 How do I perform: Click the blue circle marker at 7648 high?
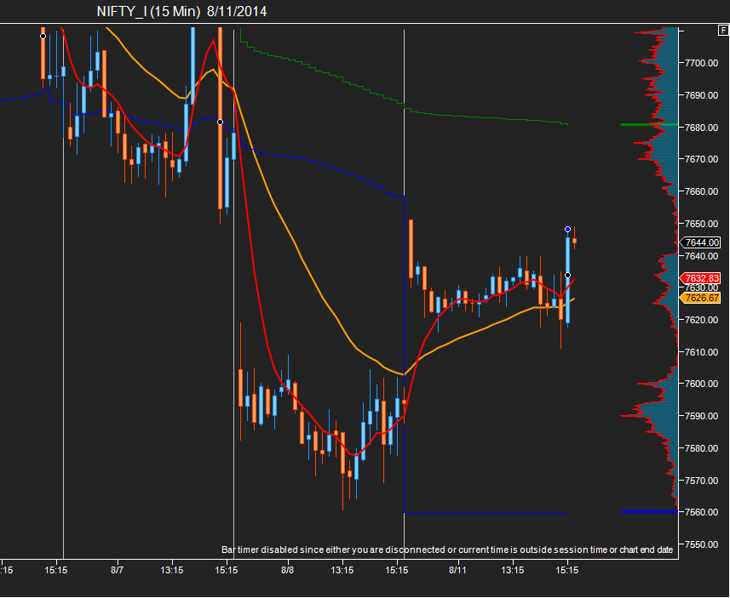coord(567,230)
